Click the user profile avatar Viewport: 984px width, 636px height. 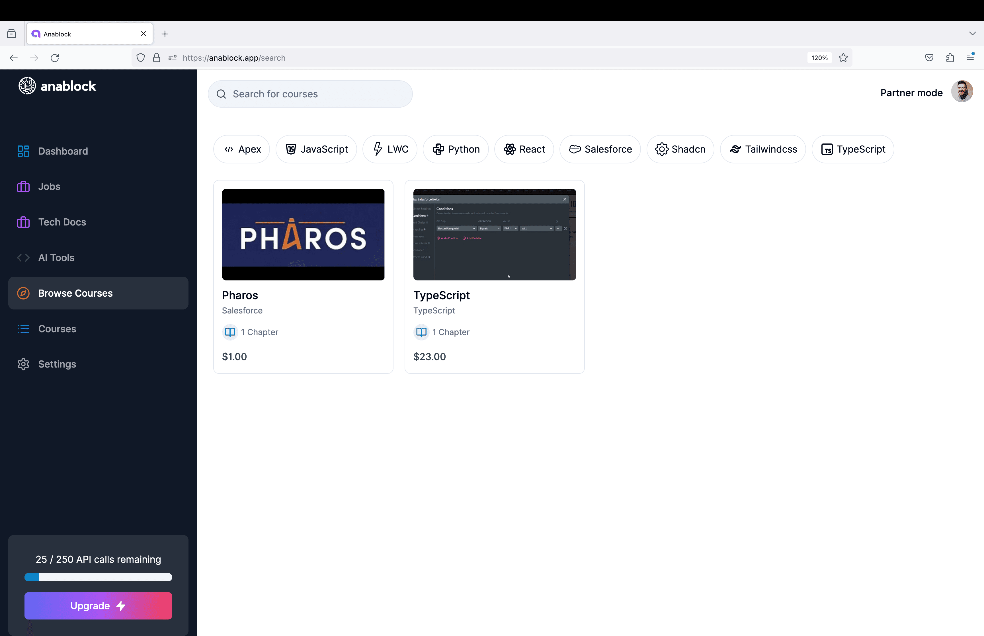(x=962, y=92)
